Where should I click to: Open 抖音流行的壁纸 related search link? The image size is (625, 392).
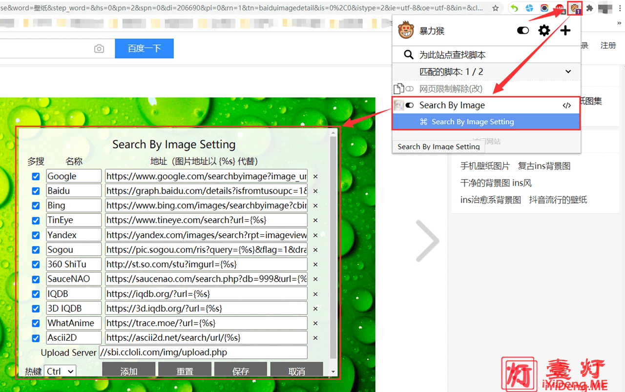(558, 200)
